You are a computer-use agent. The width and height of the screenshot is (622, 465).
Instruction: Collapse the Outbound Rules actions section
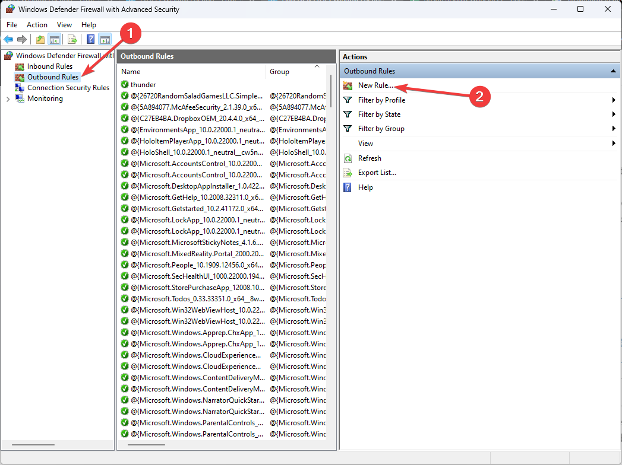tap(613, 71)
